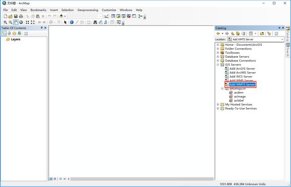Create a new map document
Image resolution: width=291 pixels, height=187 pixels.
(5, 16)
